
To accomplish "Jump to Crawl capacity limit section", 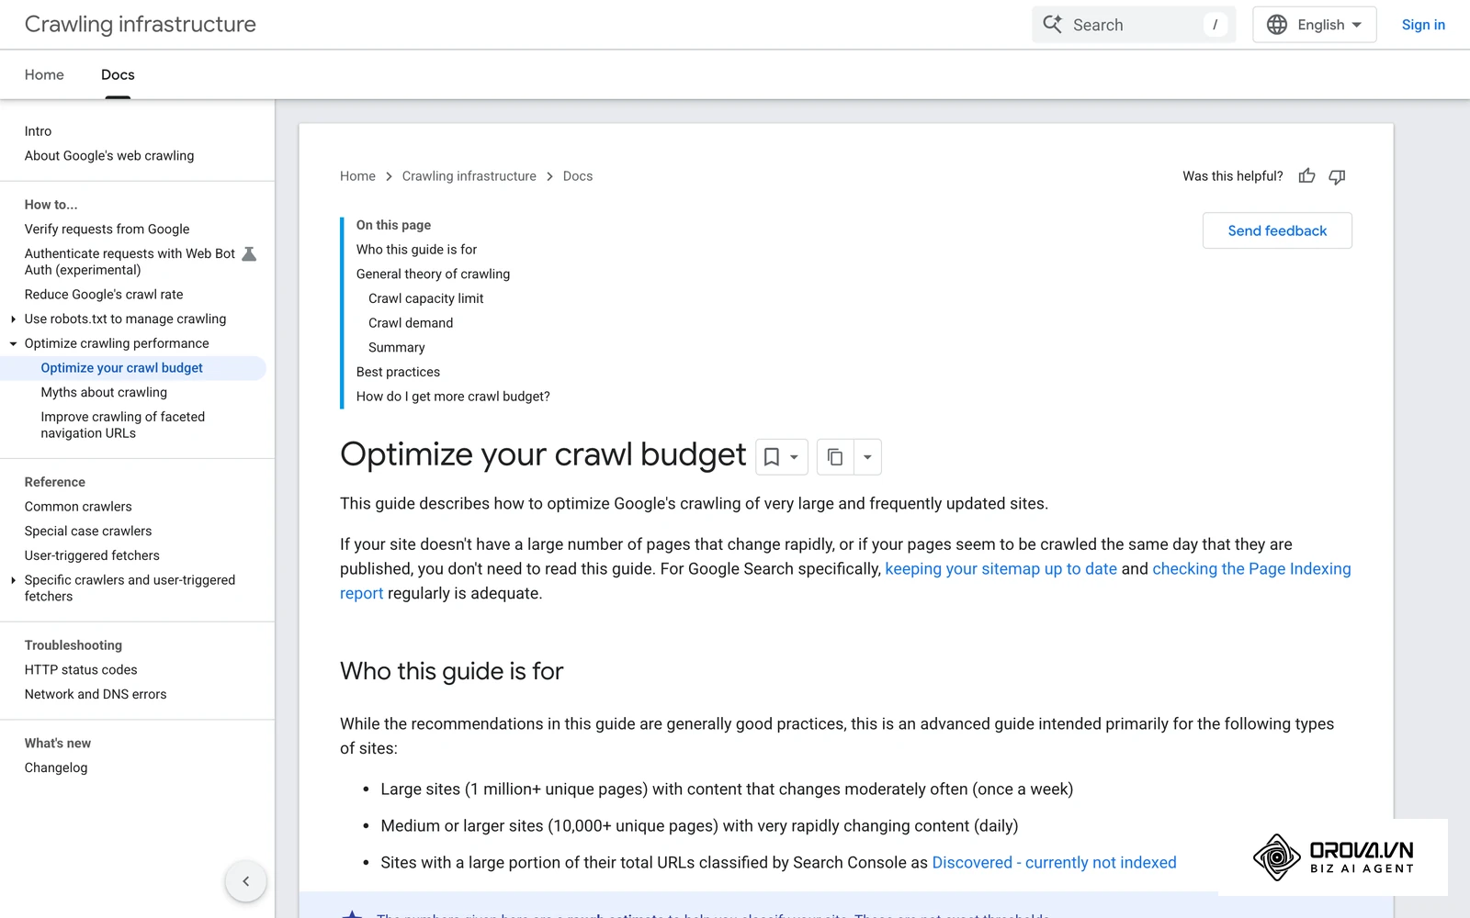I will pos(425,298).
